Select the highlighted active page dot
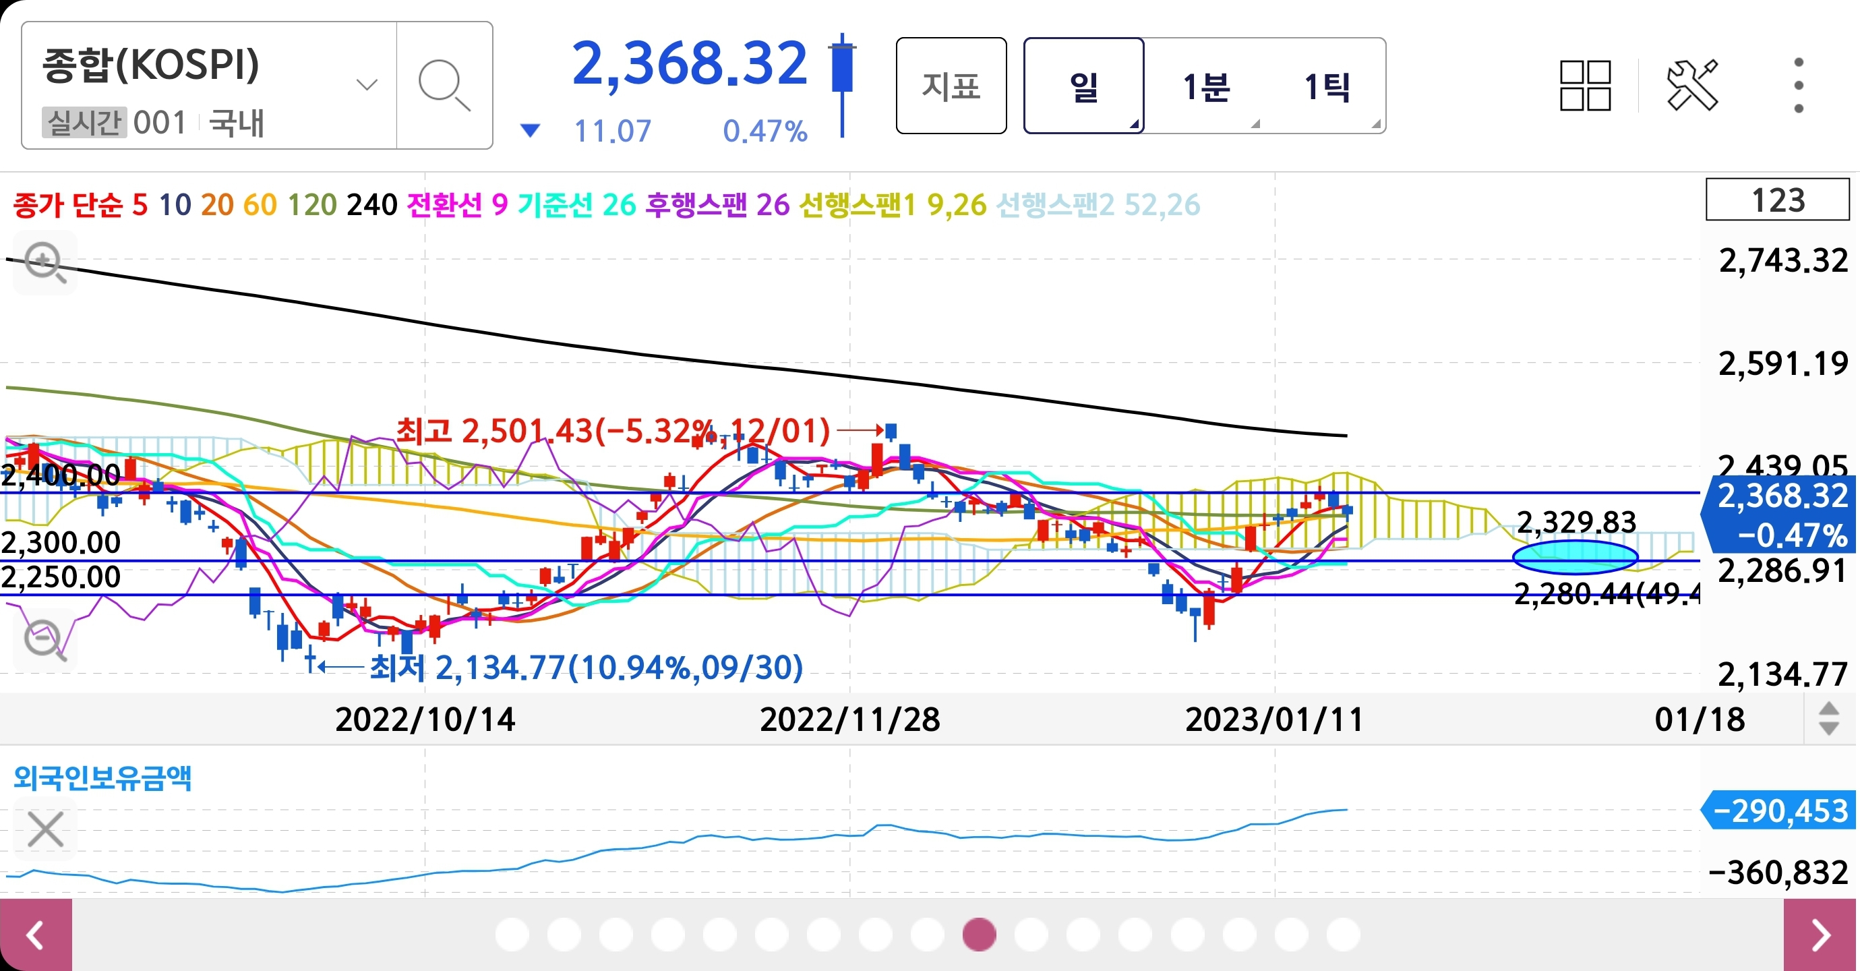Screen dimensions: 1860x971 point(979,934)
